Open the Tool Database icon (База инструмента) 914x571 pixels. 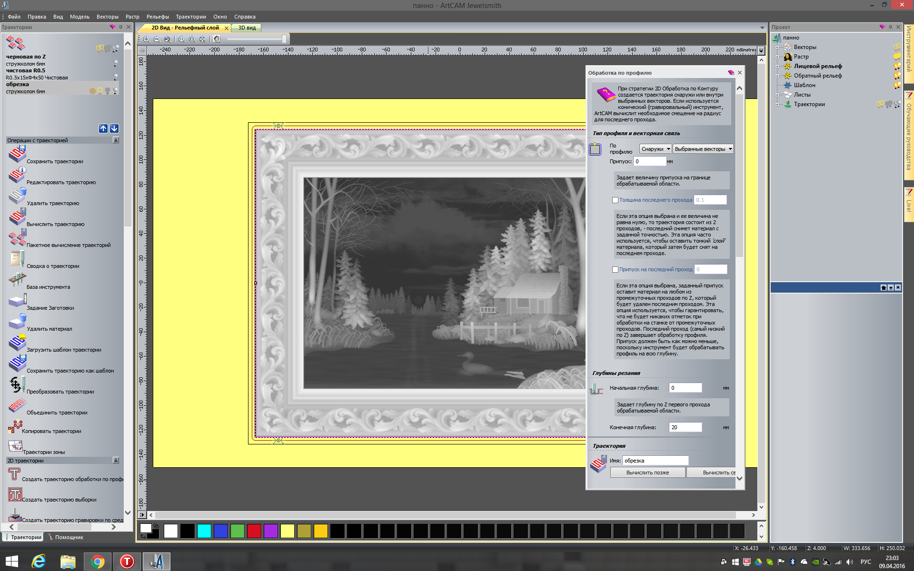coord(17,280)
